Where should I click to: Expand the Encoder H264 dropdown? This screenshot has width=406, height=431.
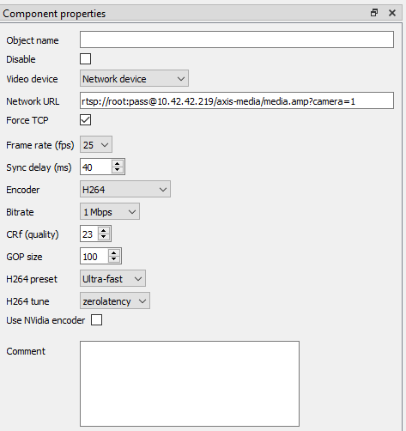pyautogui.click(x=125, y=189)
